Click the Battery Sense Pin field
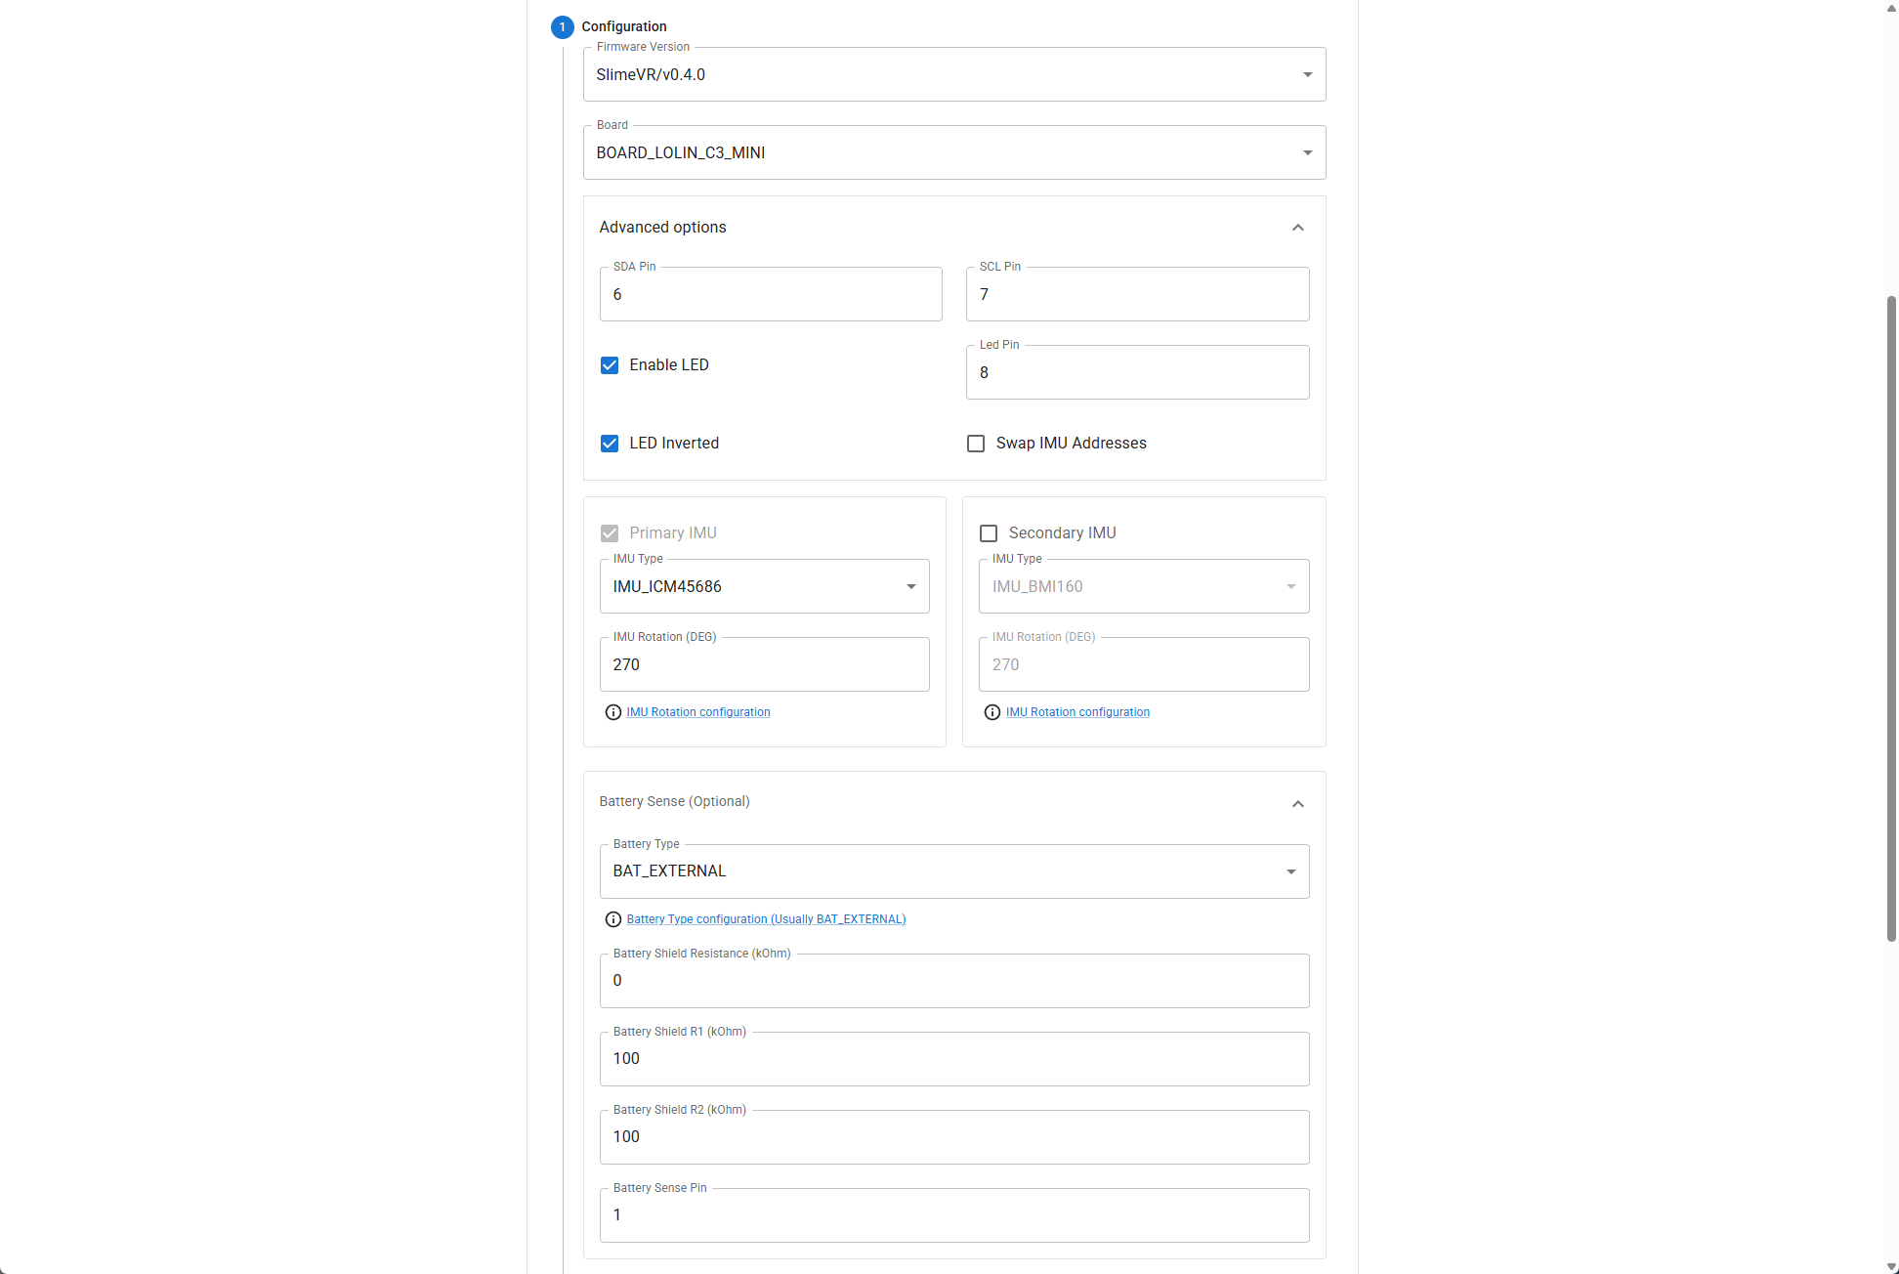The image size is (1899, 1274). point(953,1215)
